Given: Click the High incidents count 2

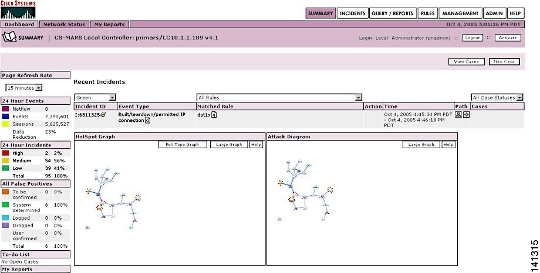Looking at the screenshot, I should [x=47, y=153].
